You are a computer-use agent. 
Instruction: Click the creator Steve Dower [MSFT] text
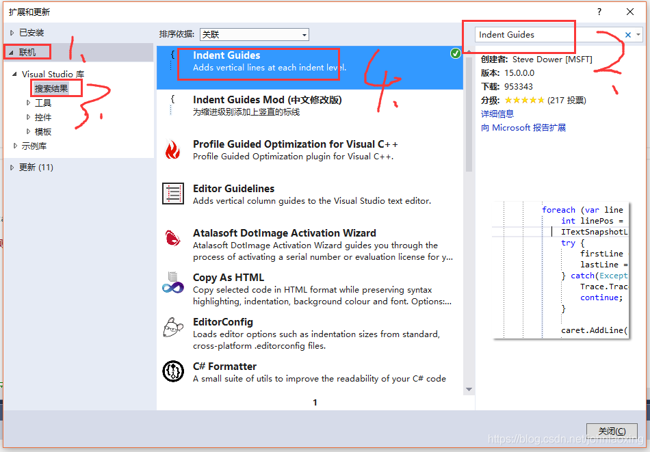point(552,59)
